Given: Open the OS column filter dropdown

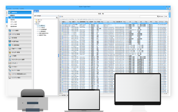Looking at the screenshot, I should point(114,22).
